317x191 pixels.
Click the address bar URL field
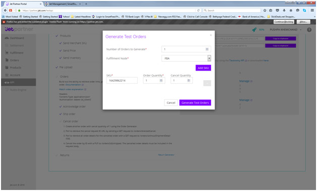[108, 10]
